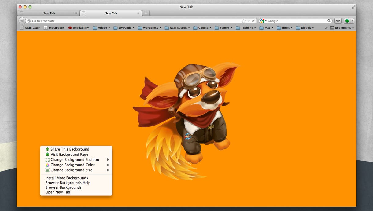373x211 pixels.
Task: Open the Read Later bookmark
Action: click(x=30, y=28)
